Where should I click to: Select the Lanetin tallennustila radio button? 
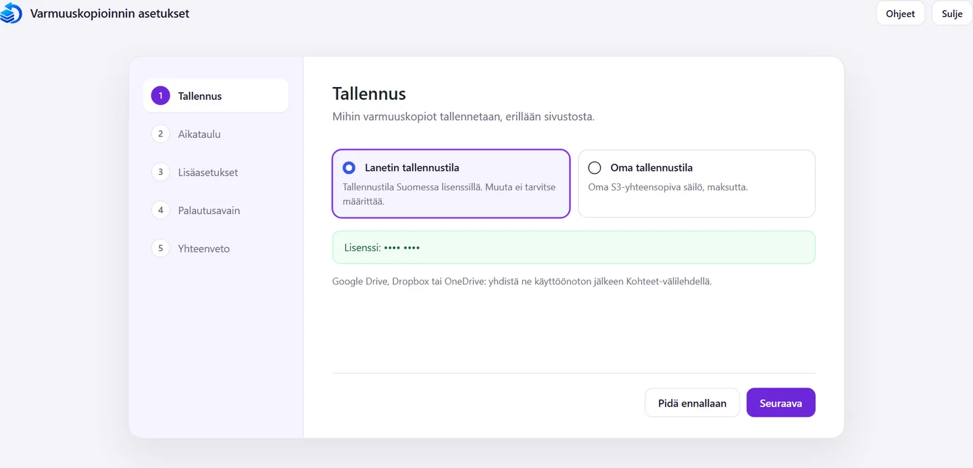[x=349, y=167]
